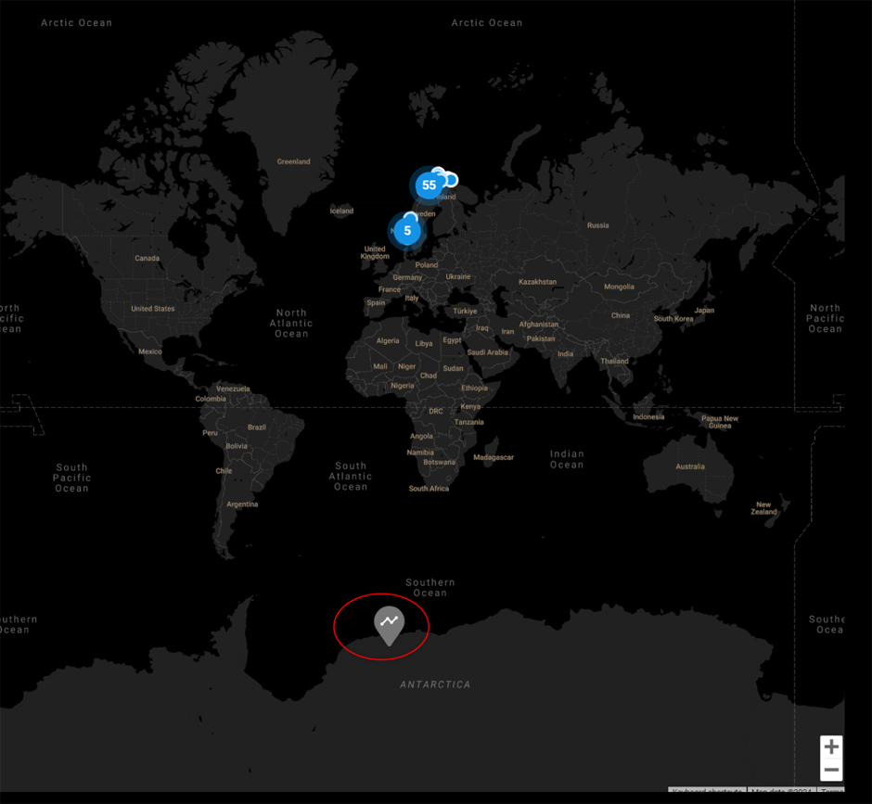
Task: Click the Iceland label on the map
Action: coord(341,211)
